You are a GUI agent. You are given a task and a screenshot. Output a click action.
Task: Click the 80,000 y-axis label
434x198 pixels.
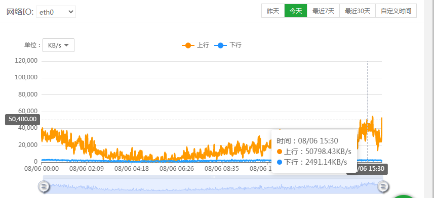28,95
